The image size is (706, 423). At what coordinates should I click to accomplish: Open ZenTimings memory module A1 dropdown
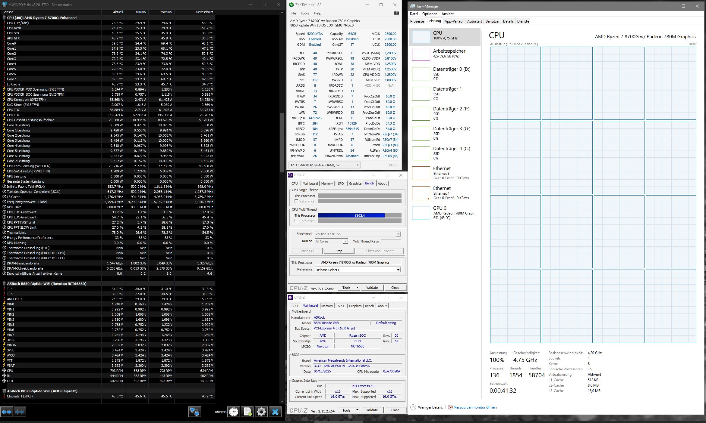(x=357, y=165)
